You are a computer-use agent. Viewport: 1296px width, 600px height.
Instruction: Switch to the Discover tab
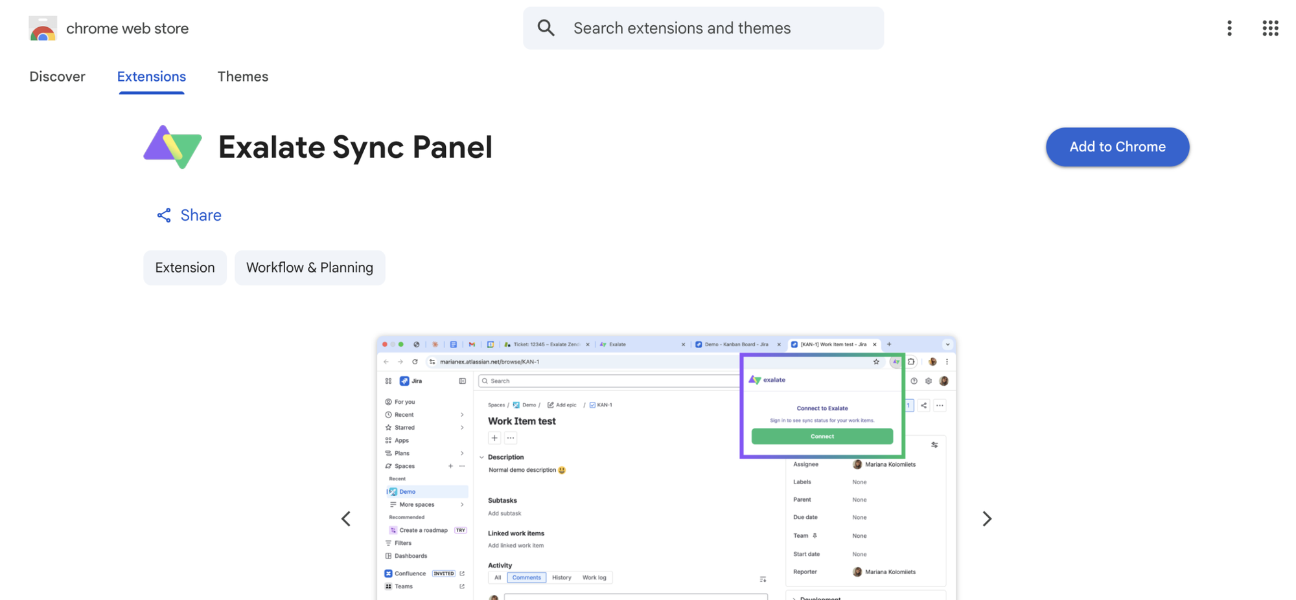(x=57, y=76)
